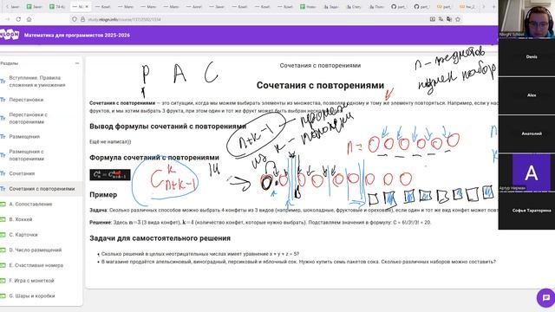
Task: Open section Вступление. Правила сложения и умножения
Action: (37, 81)
